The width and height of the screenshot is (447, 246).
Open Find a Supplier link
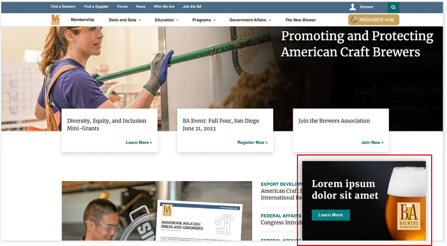coord(96,7)
